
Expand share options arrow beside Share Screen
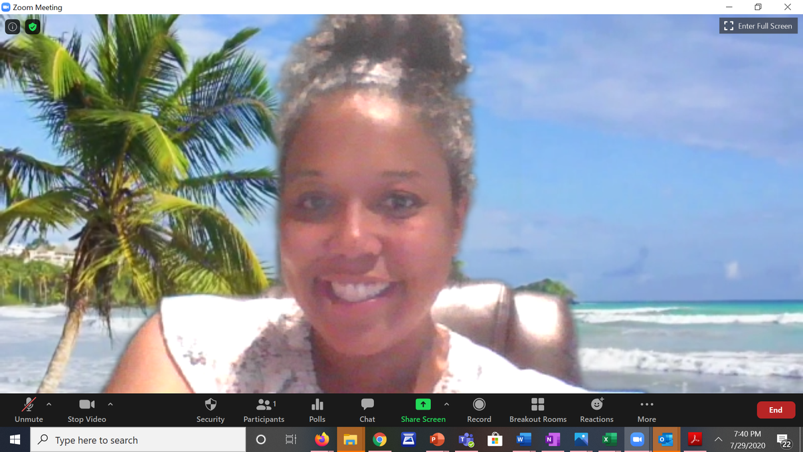click(446, 404)
